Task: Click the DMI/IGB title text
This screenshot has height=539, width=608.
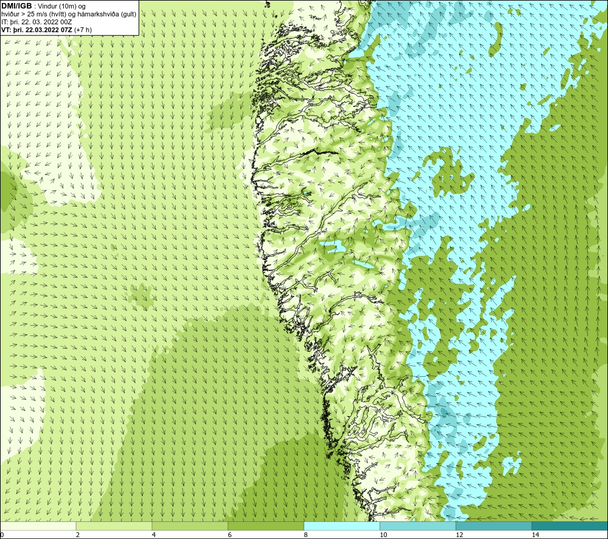Action: (x=16, y=6)
